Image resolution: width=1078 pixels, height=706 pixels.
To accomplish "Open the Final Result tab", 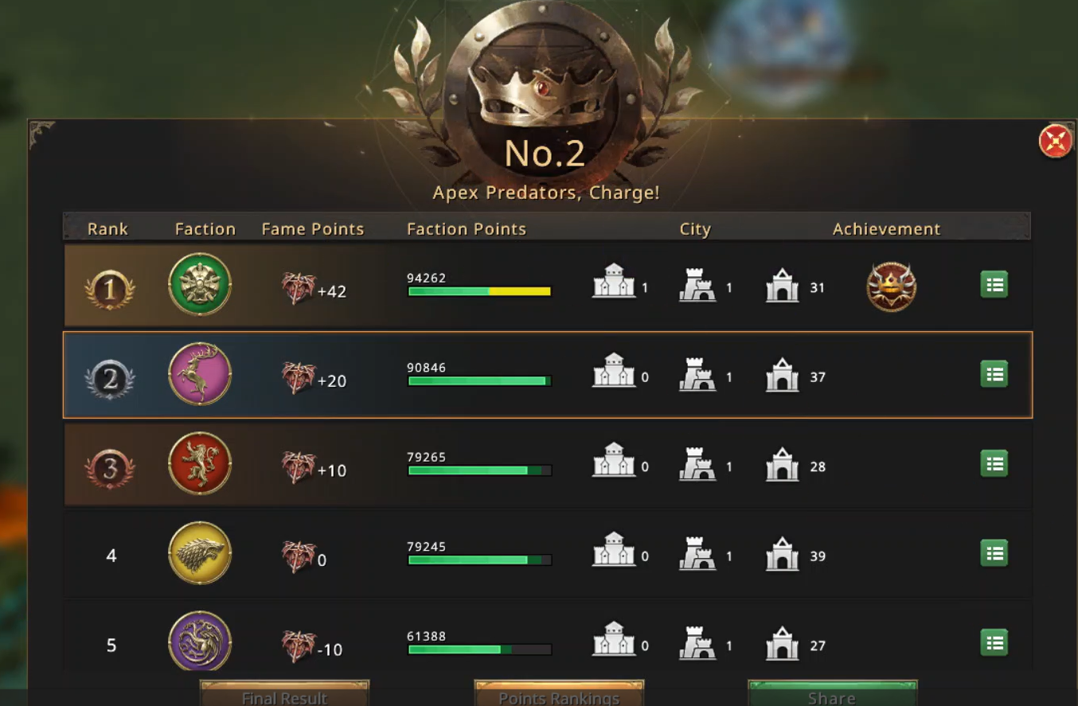I will [x=284, y=693].
